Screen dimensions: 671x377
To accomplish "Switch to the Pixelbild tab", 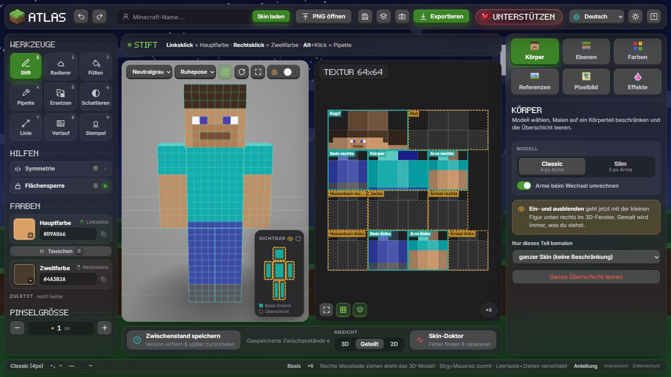I will [x=586, y=82].
